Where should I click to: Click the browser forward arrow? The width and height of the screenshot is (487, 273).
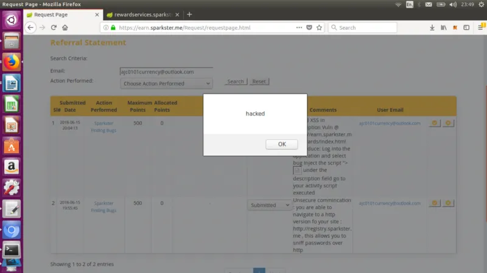(42, 27)
